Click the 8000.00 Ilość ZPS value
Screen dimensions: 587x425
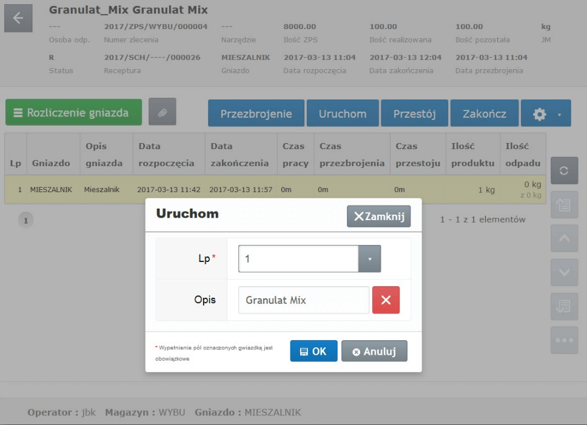[x=300, y=27]
